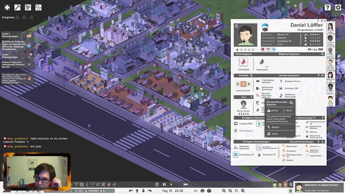The height and width of the screenshot is (194, 345).
Task: Click the red asterisk emergency department icon
Action: point(263,49)
